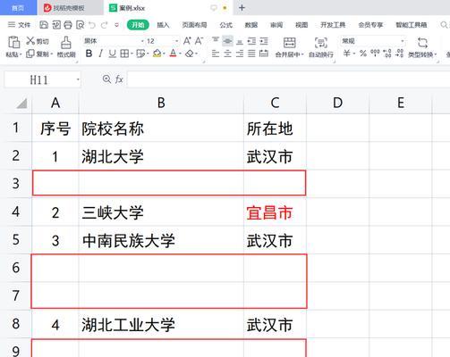The height and width of the screenshot is (357, 450).
Task: Click the Undo arrow
Action: (92, 25)
